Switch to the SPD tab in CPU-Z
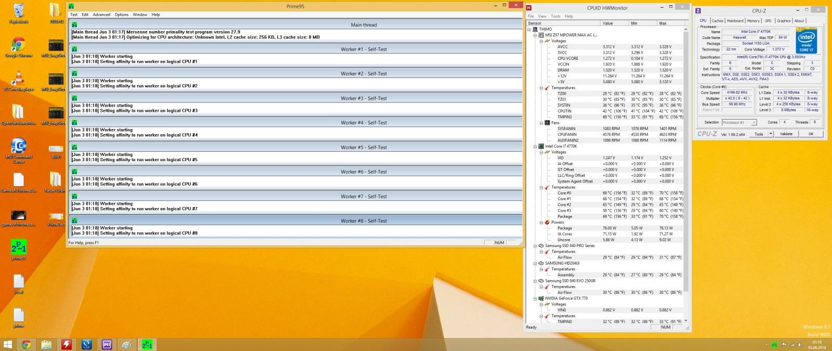832x351 pixels. tap(768, 21)
